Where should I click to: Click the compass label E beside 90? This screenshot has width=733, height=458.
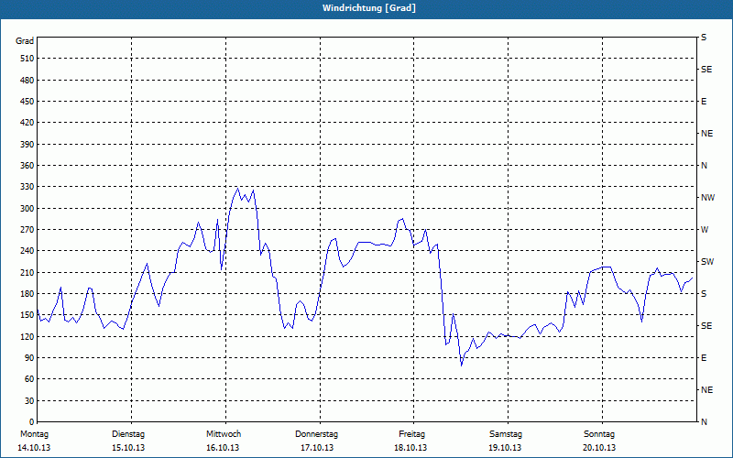[704, 358]
